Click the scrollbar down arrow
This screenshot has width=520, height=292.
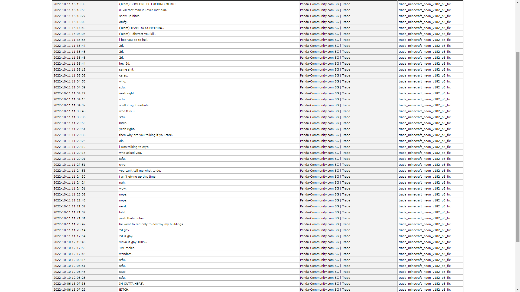point(518,290)
